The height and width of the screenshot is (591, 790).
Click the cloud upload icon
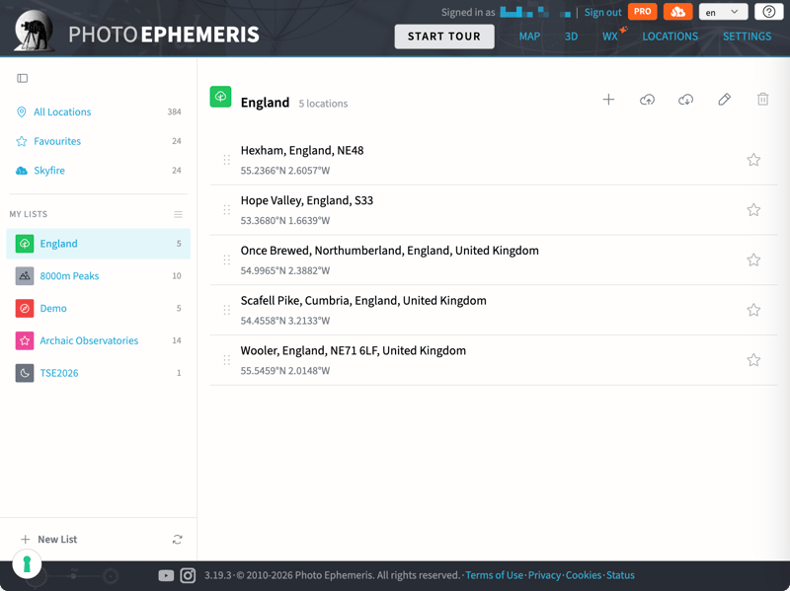click(x=648, y=100)
